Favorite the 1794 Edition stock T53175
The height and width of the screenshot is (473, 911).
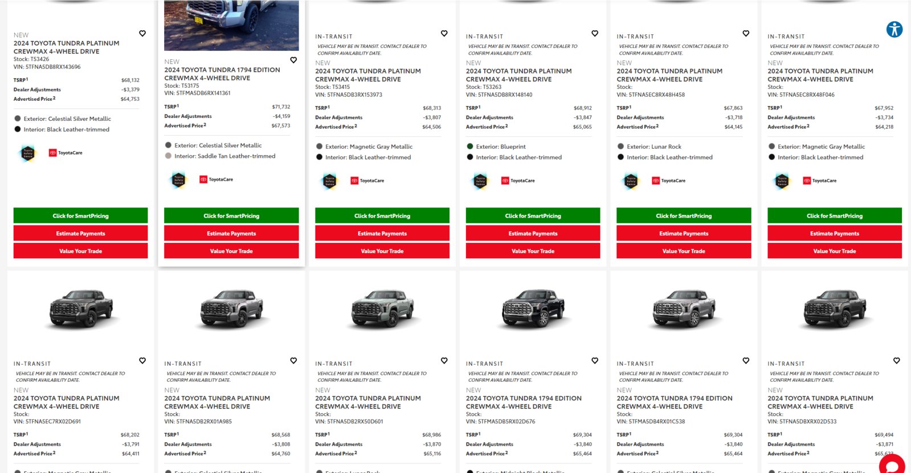click(293, 60)
